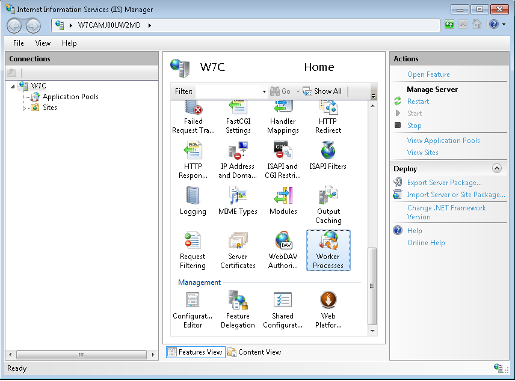Click View Application Pools link
515x381 pixels.
coord(443,141)
